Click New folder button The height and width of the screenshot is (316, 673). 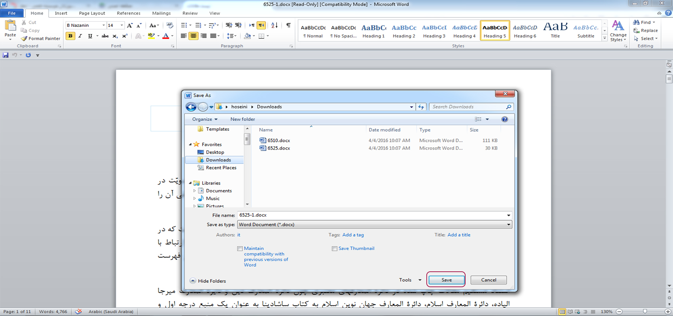pos(243,119)
